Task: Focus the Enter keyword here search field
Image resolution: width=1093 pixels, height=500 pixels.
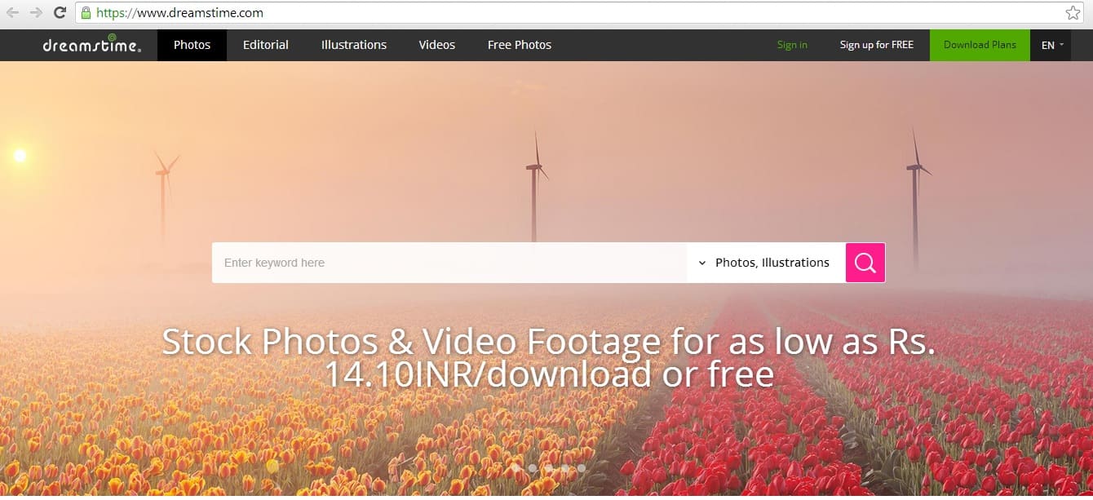Action: click(449, 263)
